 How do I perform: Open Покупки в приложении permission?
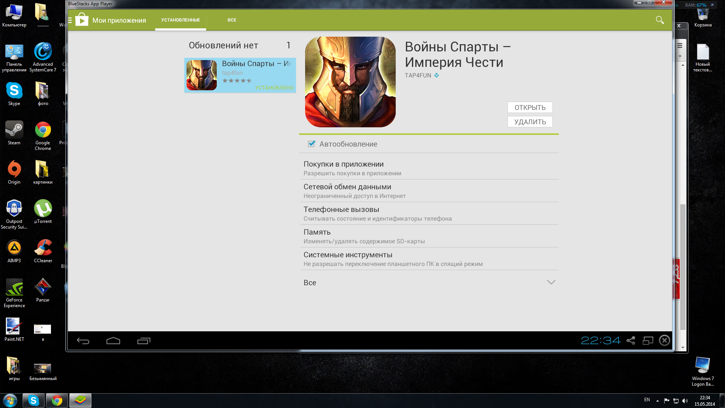(x=429, y=168)
